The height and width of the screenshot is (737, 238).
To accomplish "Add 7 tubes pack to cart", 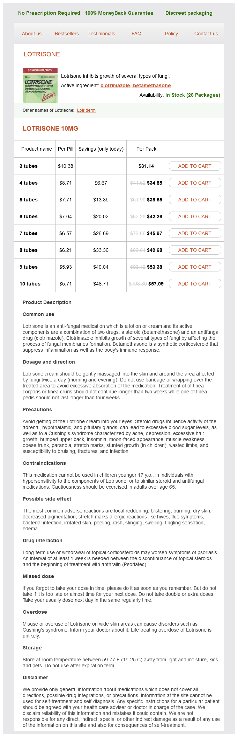I will pyautogui.click(x=195, y=233).
